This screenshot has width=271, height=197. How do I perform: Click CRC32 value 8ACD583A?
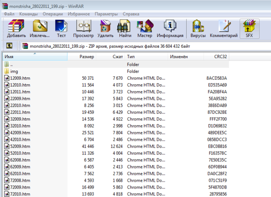(217, 78)
